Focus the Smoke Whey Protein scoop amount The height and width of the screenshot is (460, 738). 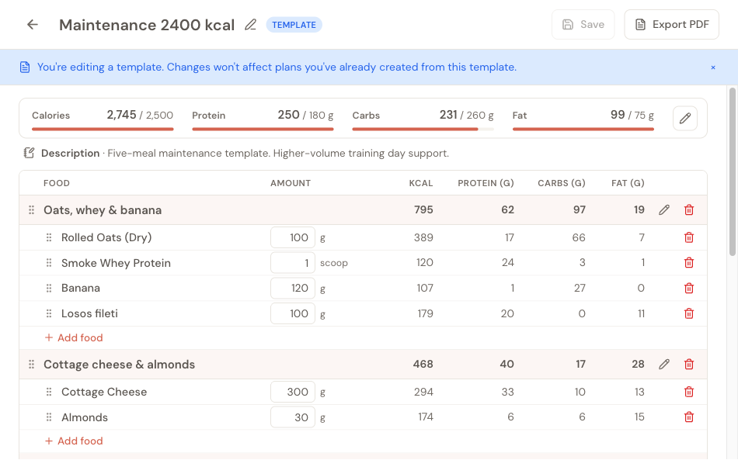tap(293, 263)
